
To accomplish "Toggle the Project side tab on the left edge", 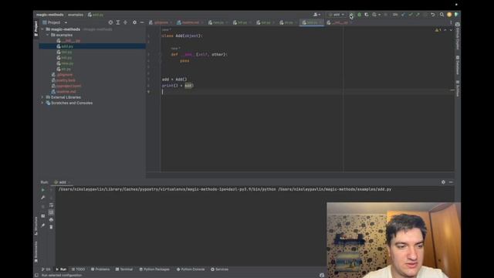I will [x=36, y=29].
